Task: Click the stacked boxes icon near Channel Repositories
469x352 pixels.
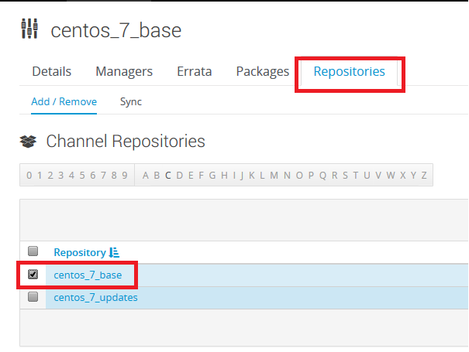Action: click(x=28, y=142)
